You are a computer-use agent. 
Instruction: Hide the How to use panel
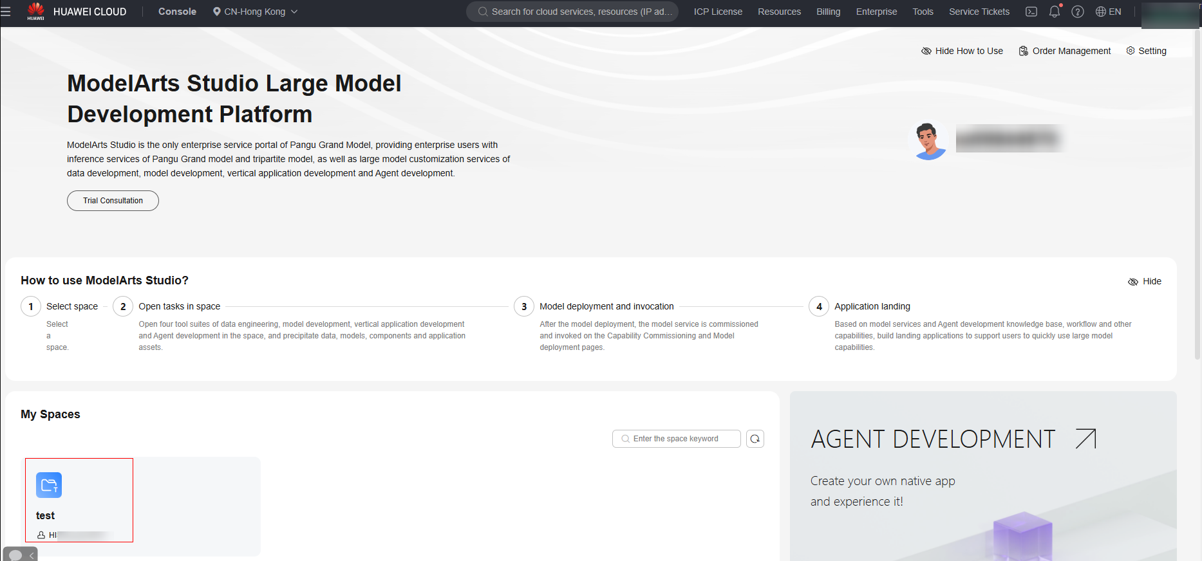(1145, 281)
